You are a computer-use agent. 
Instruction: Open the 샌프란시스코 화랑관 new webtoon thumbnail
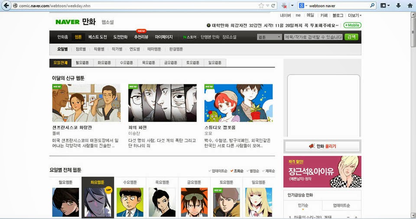[x=87, y=103]
